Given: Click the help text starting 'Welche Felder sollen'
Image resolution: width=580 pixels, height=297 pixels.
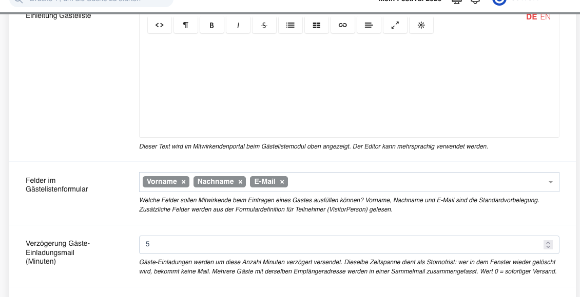Looking at the screenshot, I should coord(339,205).
